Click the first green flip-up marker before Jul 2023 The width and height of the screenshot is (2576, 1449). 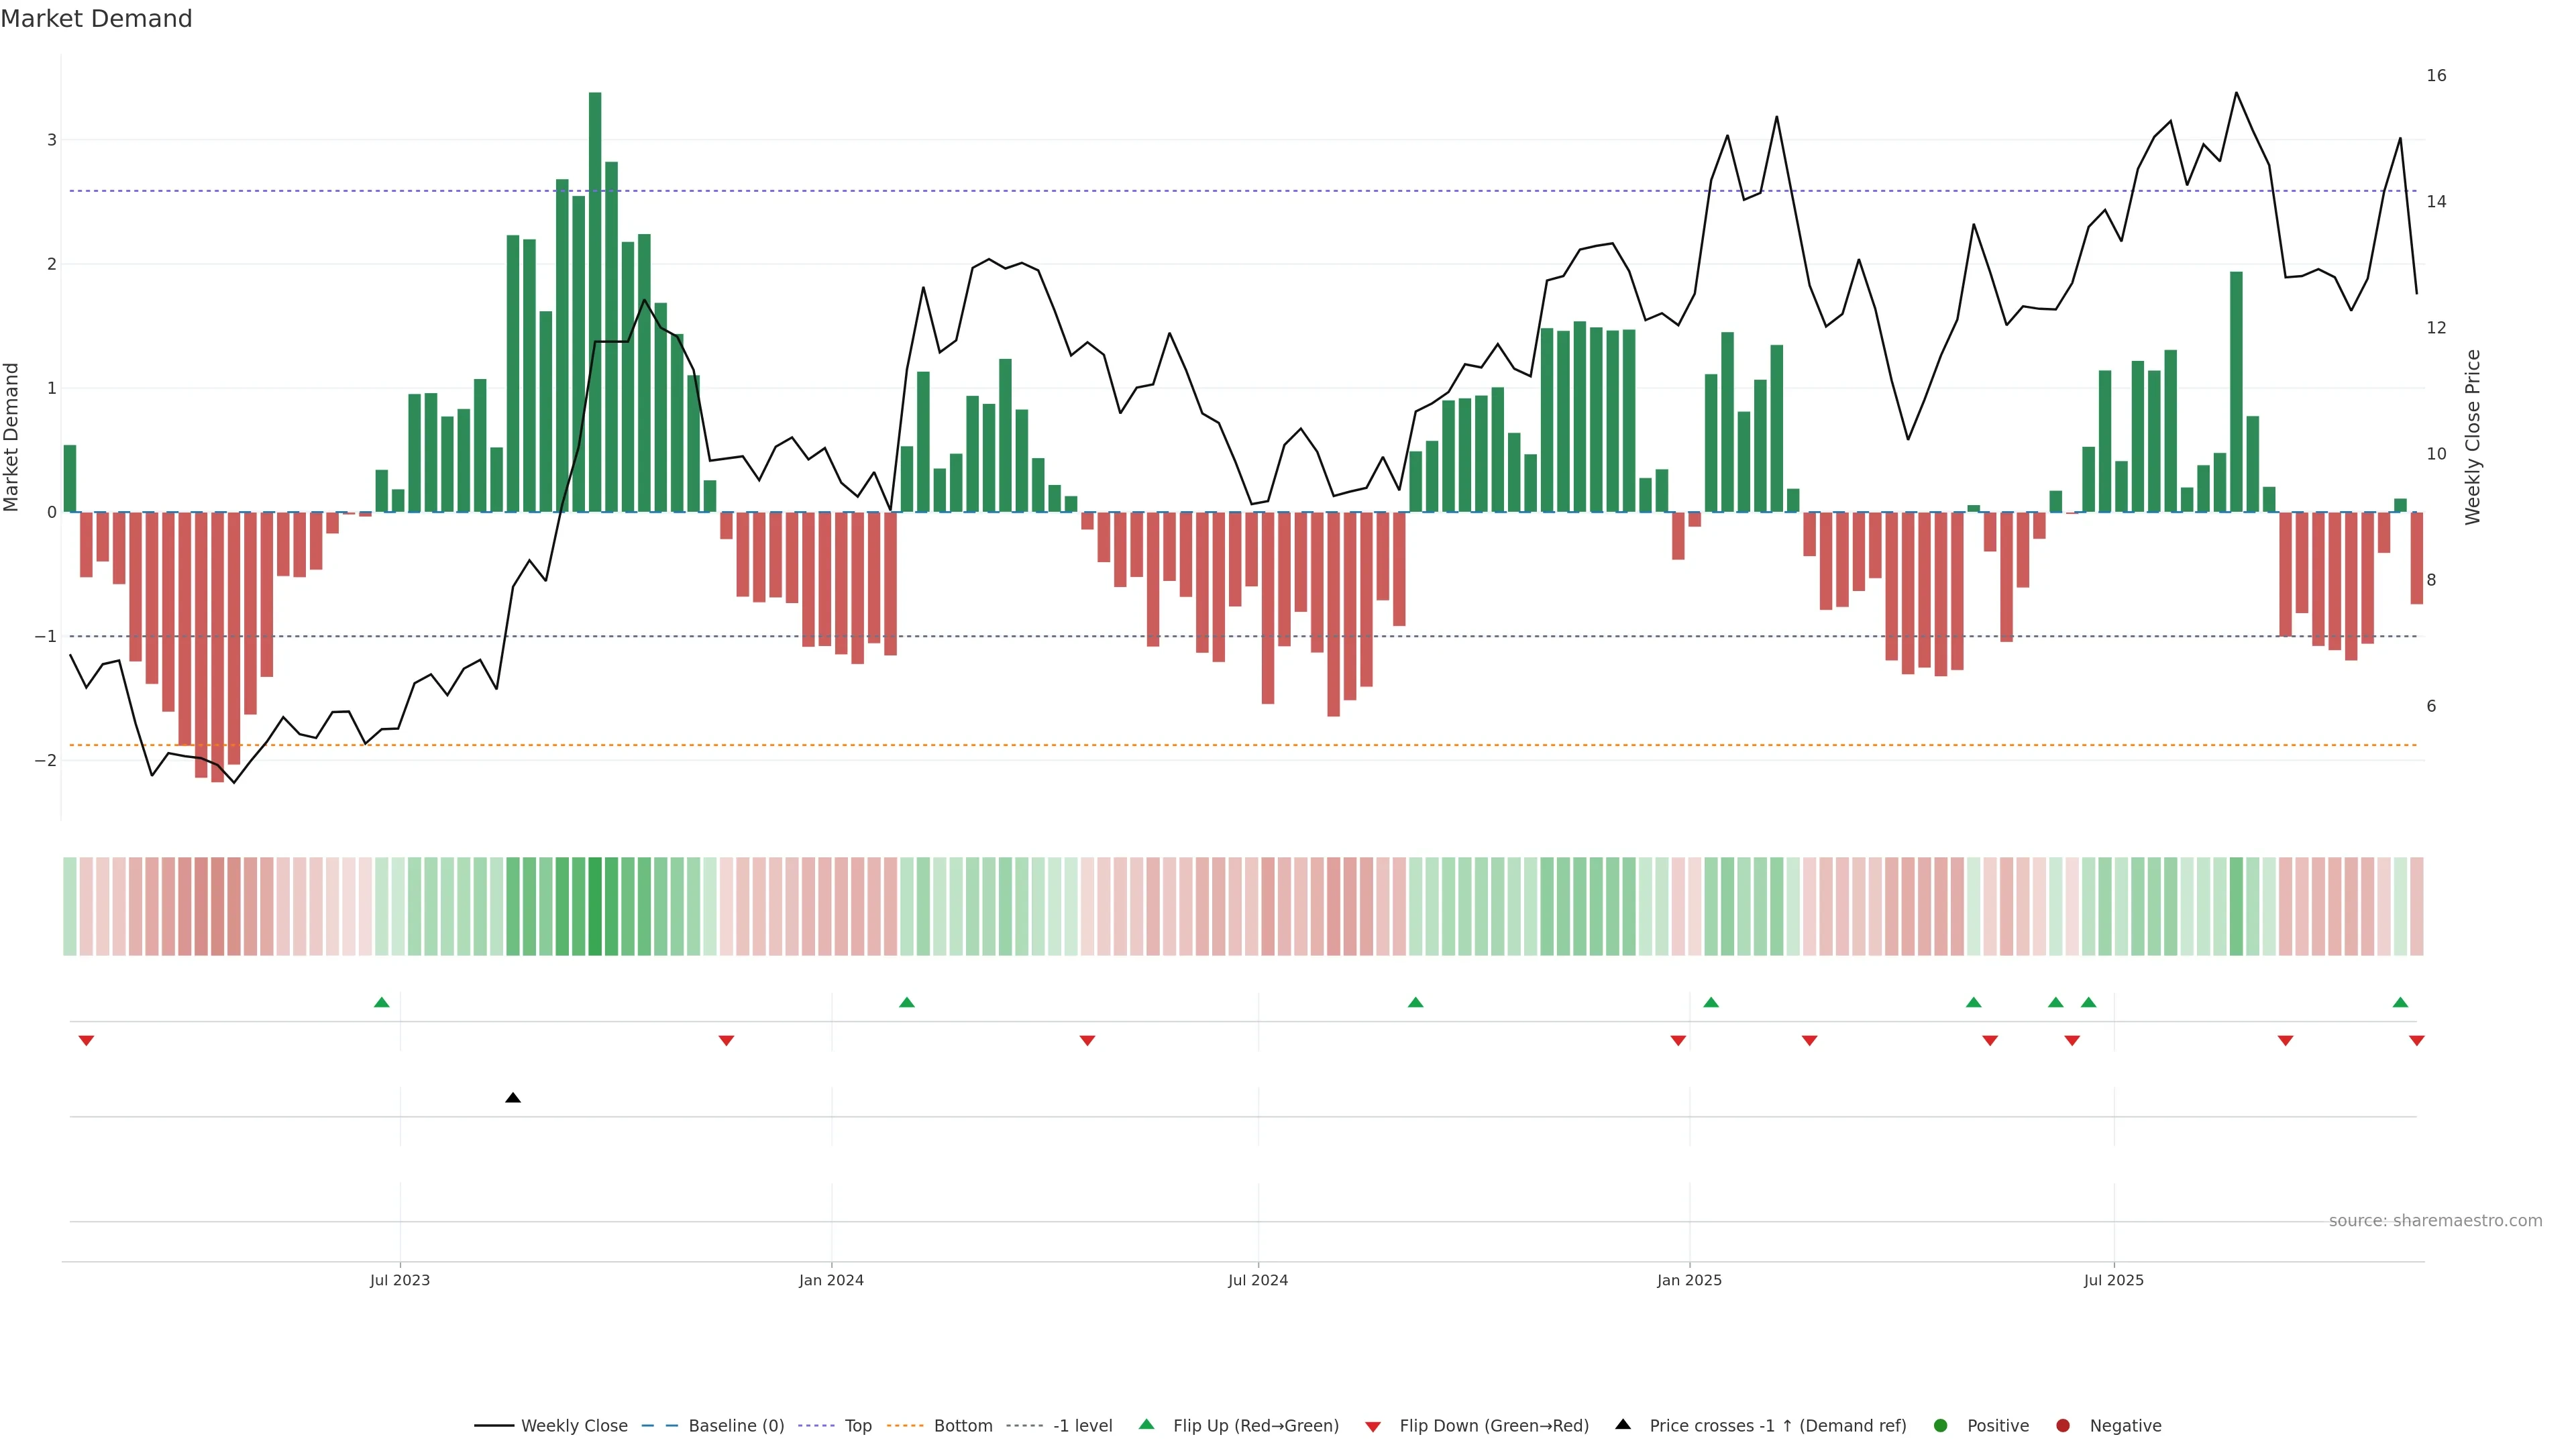[x=381, y=1002]
